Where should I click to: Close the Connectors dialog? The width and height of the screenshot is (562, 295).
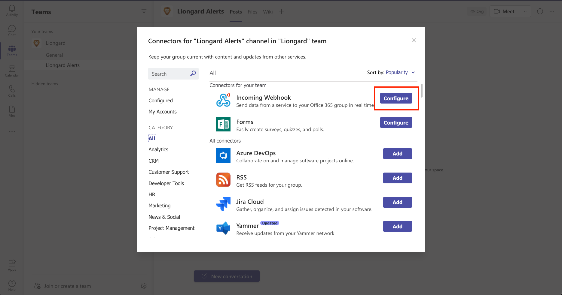click(414, 41)
